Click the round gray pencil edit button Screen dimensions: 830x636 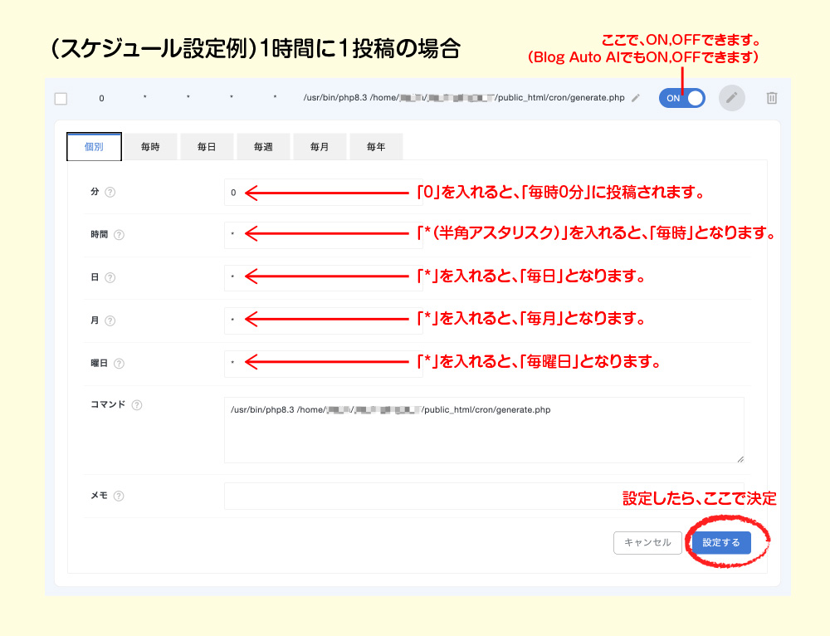(731, 98)
